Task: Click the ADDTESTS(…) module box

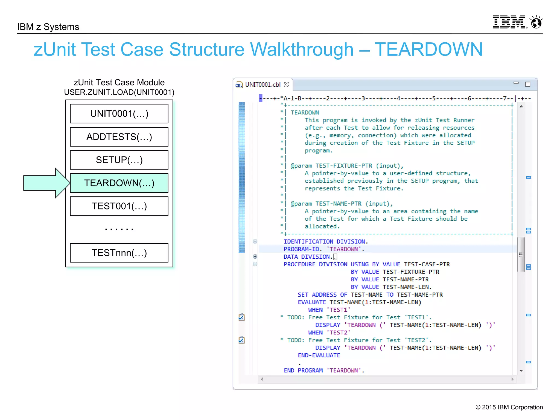Action: click(x=119, y=137)
